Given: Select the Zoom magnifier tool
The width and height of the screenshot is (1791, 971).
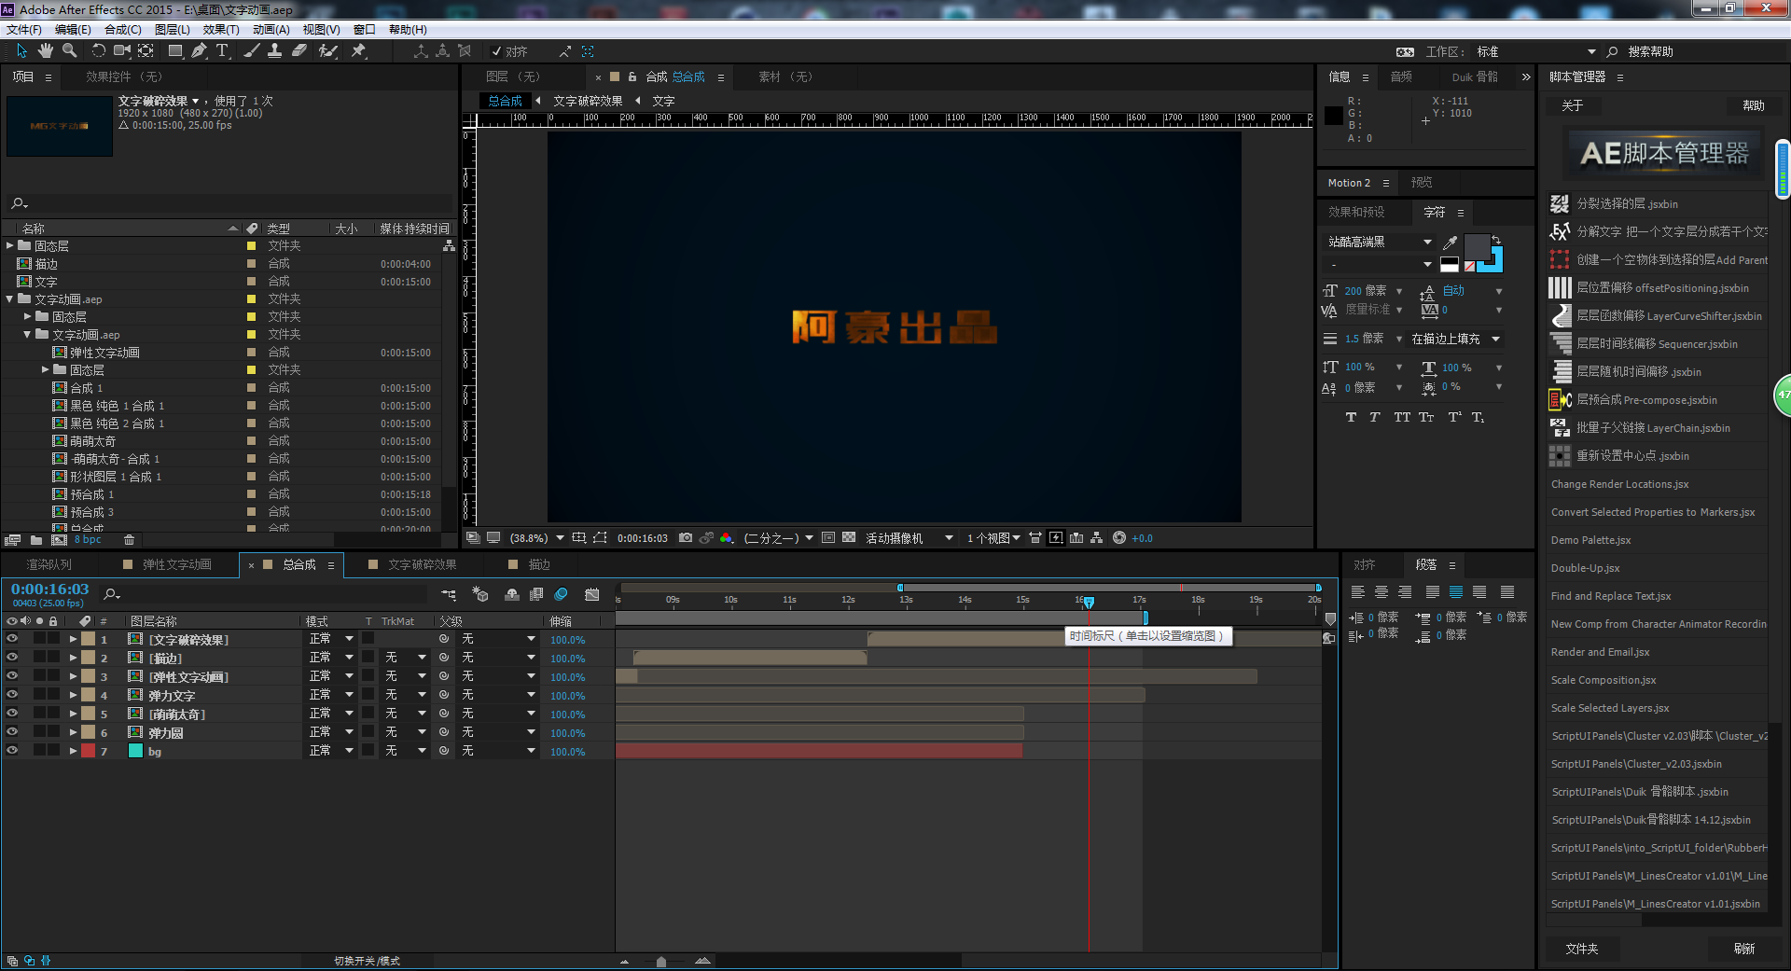Looking at the screenshot, I should tap(69, 51).
